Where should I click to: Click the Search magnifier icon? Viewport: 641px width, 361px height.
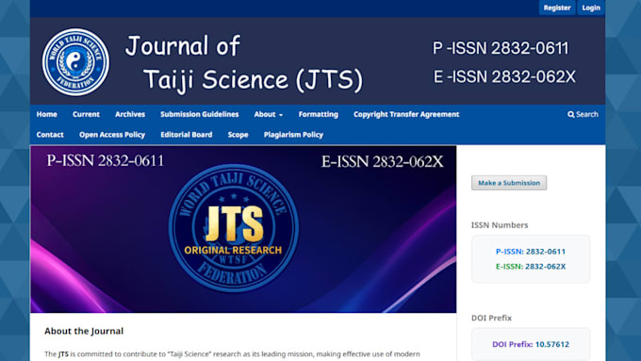click(570, 114)
